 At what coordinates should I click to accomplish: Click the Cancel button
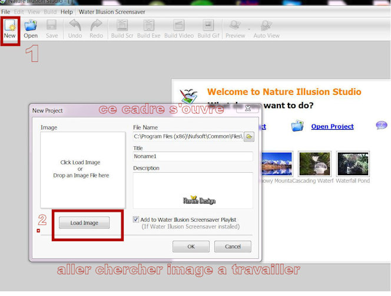pyautogui.click(x=233, y=246)
